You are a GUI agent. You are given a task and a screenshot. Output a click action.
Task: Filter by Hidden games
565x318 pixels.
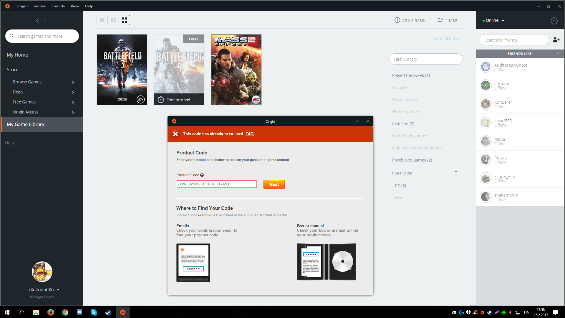click(406, 112)
